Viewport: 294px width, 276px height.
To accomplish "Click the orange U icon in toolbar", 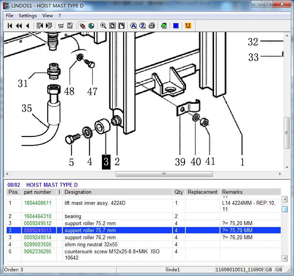I will point(188,26).
